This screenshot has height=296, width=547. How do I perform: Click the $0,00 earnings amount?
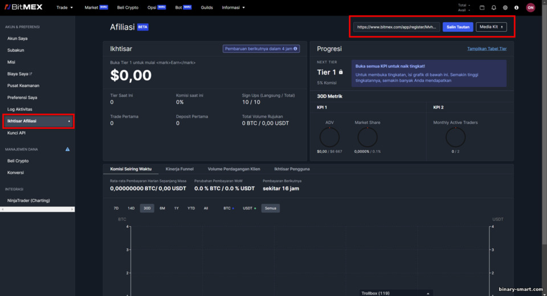click(131, 76)
